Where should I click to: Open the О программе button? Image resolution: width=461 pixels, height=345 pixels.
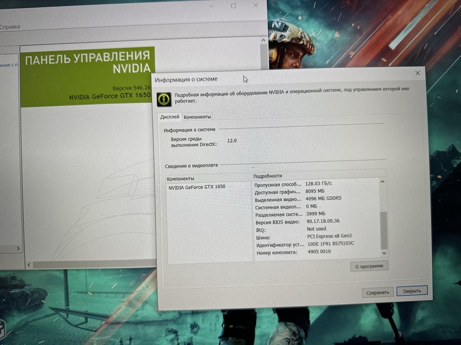tap(369, 266)
